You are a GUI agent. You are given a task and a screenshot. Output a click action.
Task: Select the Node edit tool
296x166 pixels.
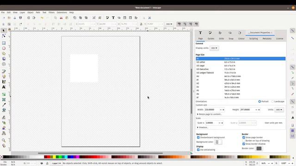tap(4, 36)
